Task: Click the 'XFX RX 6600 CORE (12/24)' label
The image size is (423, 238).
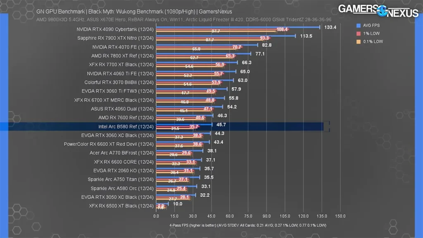Action: point(124,162)
